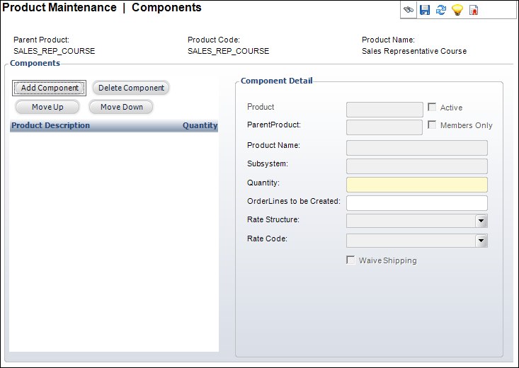Viewport: 519px width, 368px height.
Task: Select the Product Code value SALES_REP_COURSE
Action: coord(229,51)
